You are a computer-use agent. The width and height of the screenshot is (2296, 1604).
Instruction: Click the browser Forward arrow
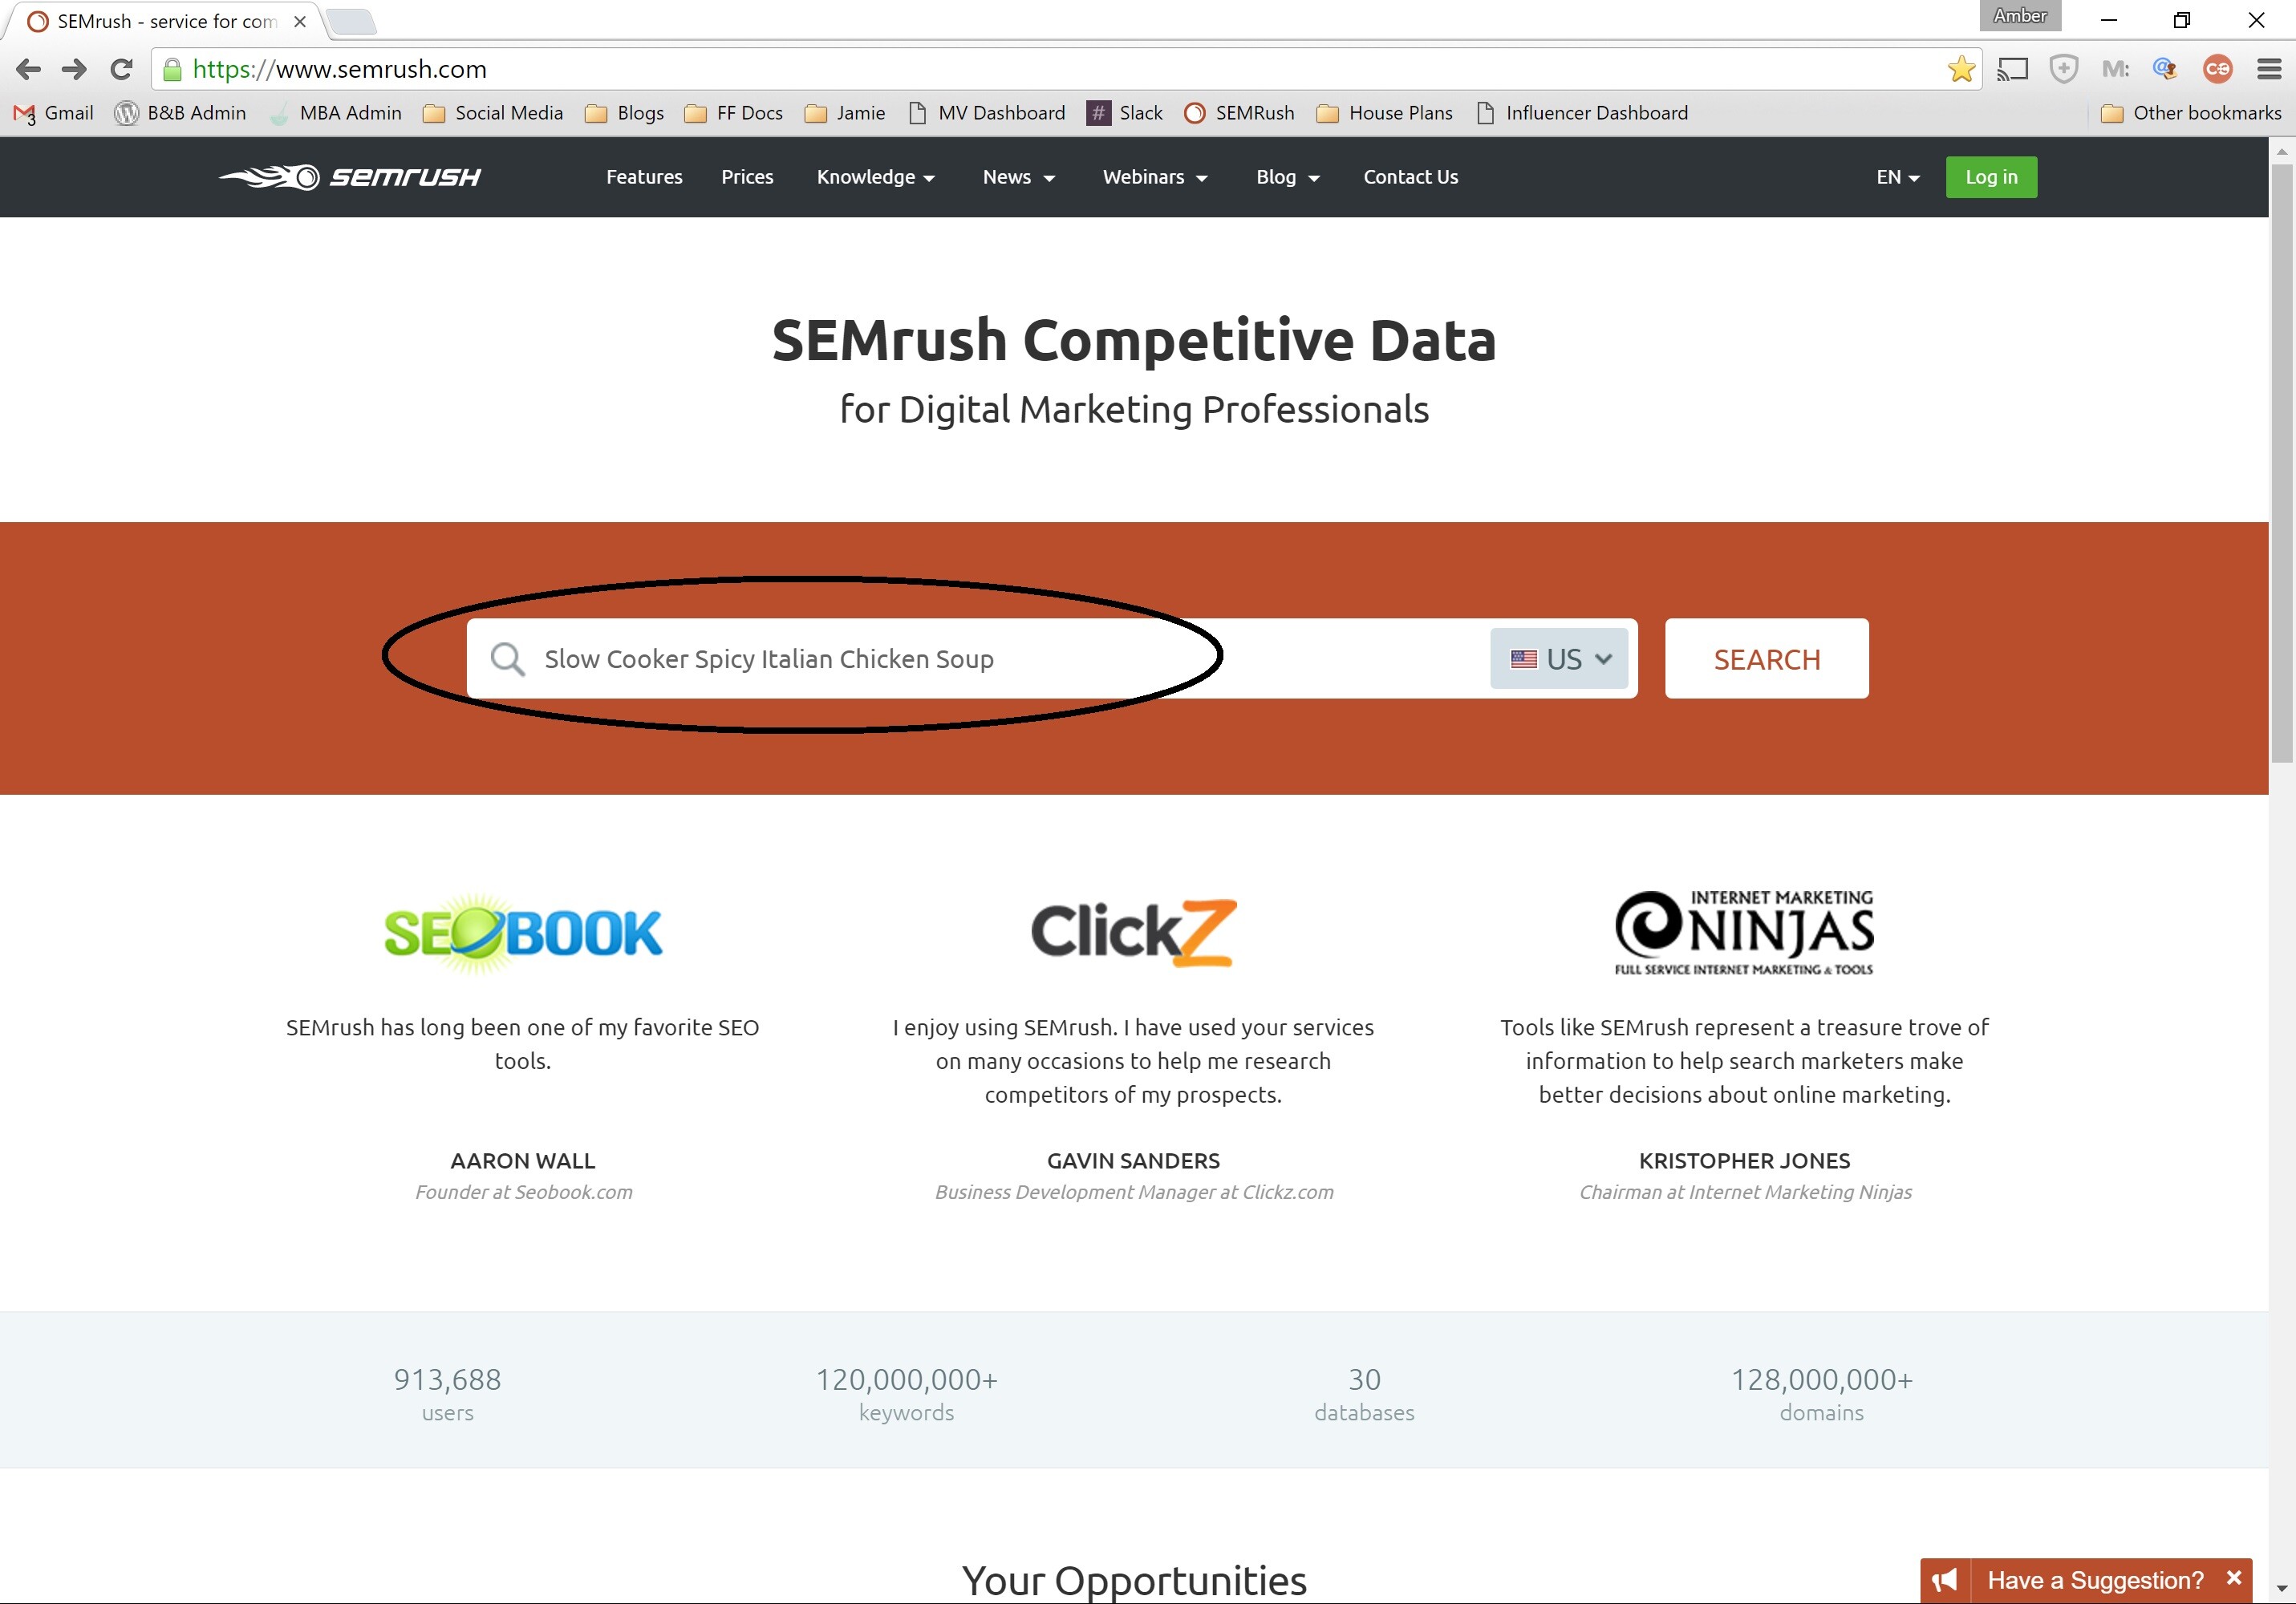(x=74, y=69)
